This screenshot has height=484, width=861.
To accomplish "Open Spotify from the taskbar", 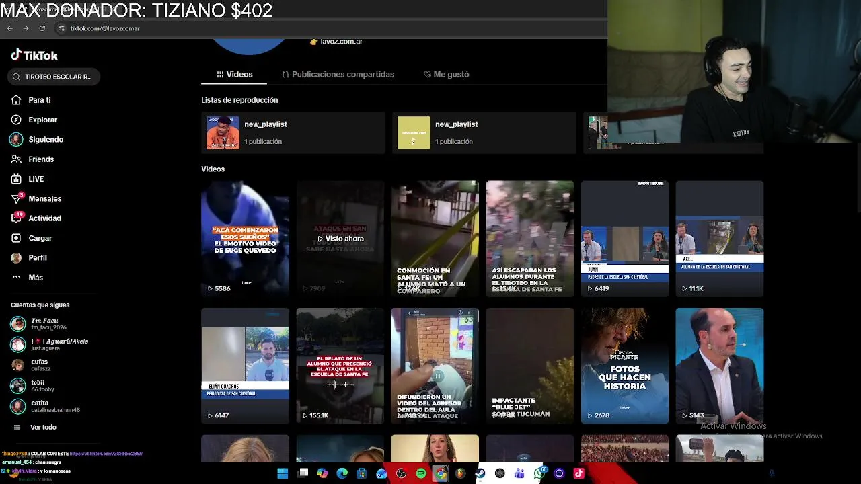I will (421, 473).
